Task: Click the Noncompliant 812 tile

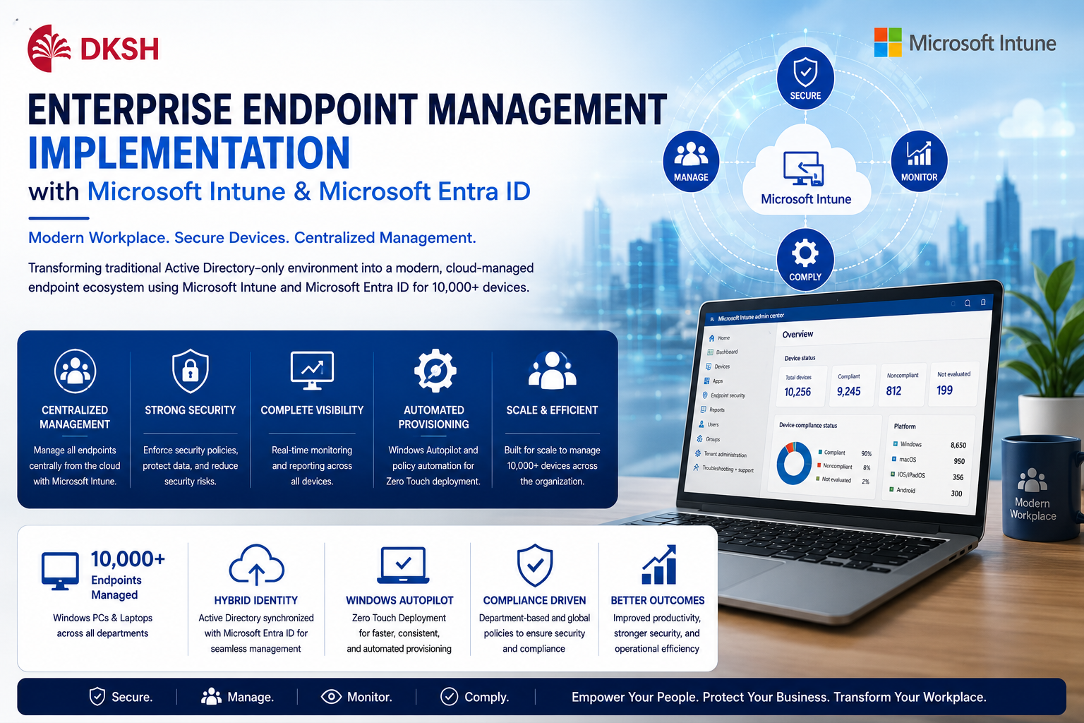Action: click(903, 386)
